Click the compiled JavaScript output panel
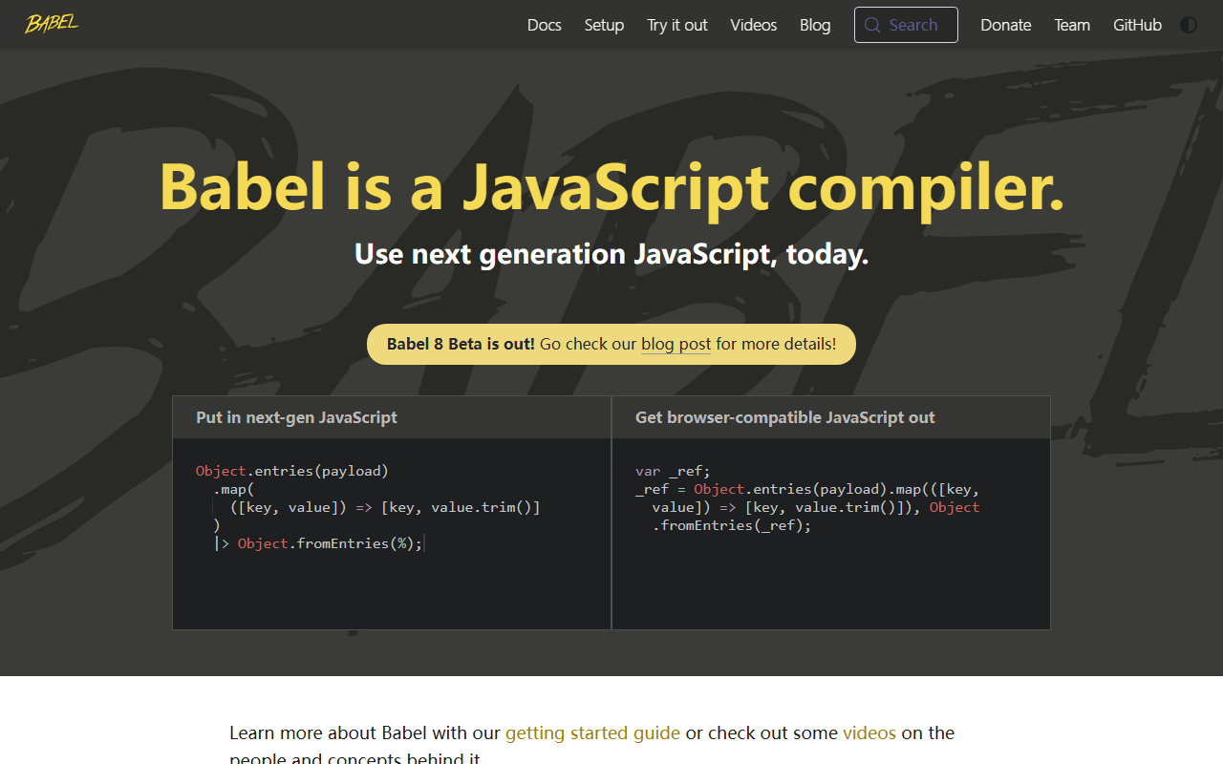1223x764 pixels. (831, 534)
